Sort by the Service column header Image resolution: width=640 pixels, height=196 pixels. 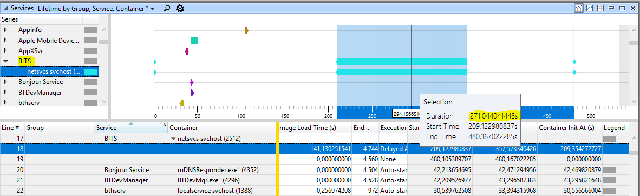(132, 128)
